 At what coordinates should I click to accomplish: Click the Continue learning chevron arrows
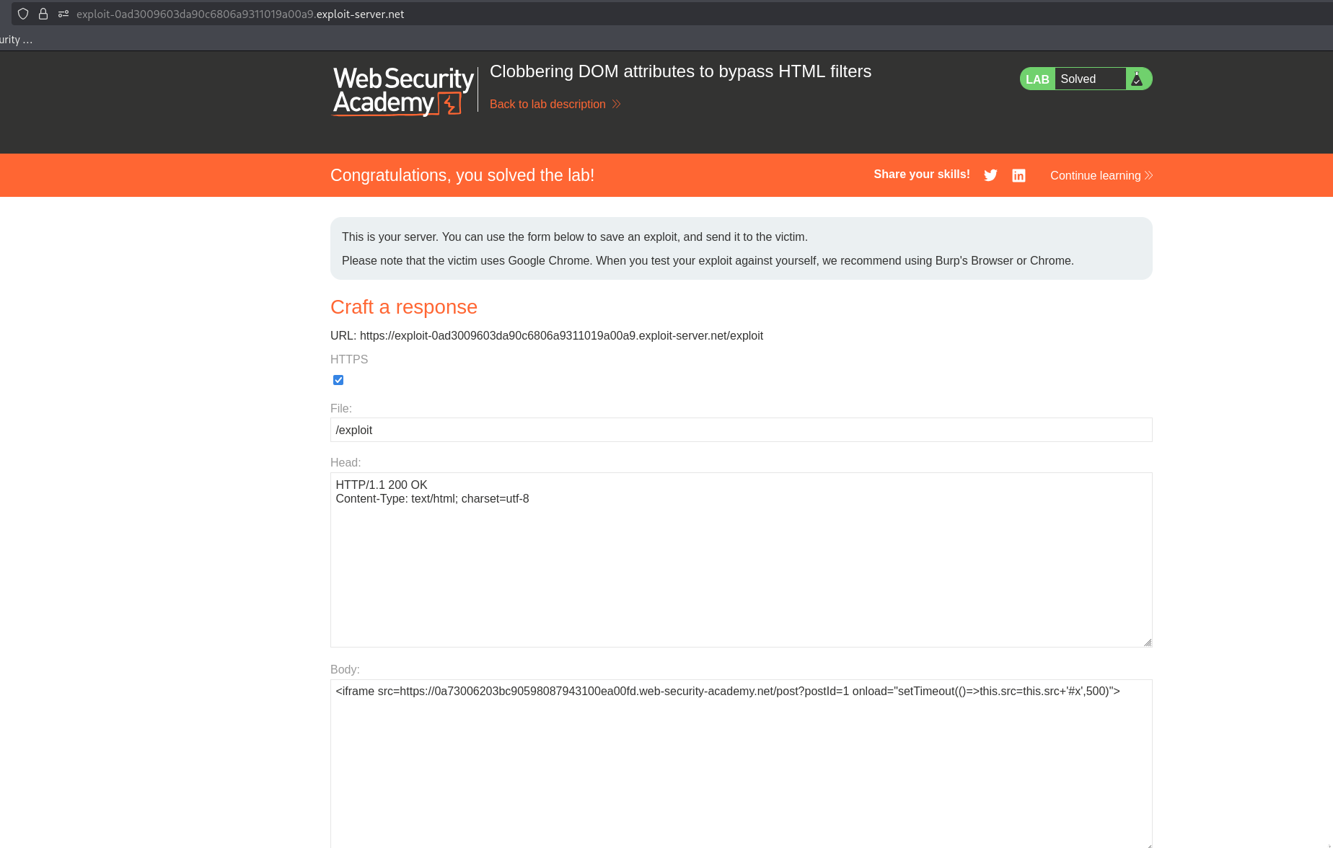pyautogui.click(x=1148, y=175)
